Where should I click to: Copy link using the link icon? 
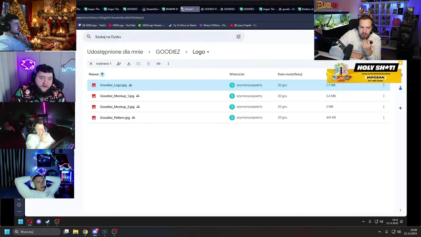click(158, 64)
